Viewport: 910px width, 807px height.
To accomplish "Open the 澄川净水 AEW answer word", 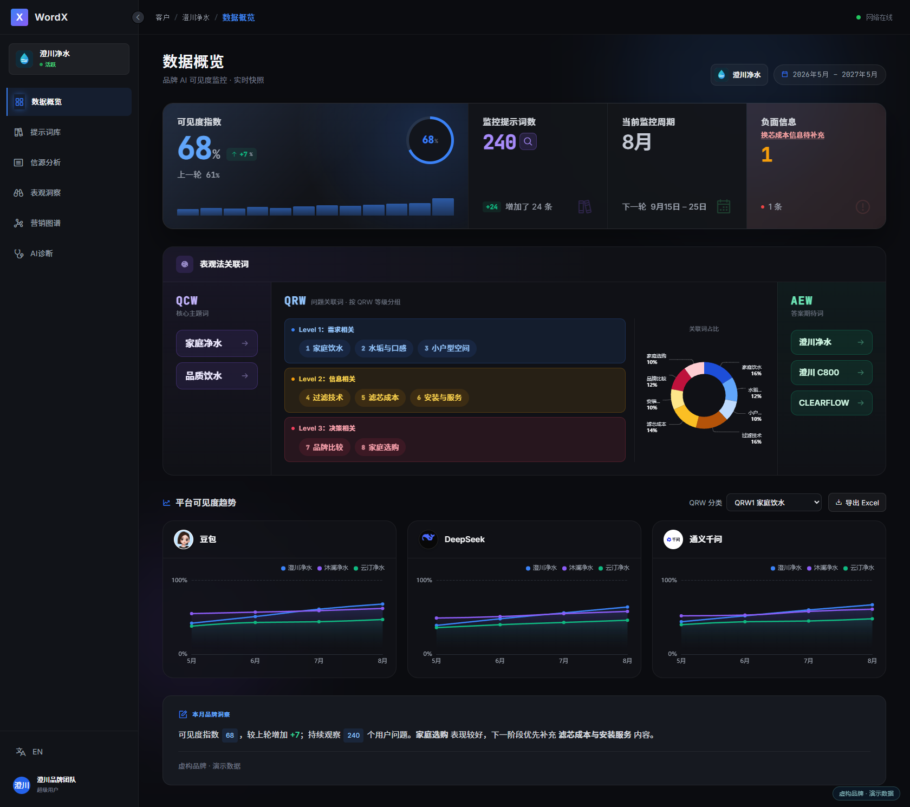I will click(x=831, y=342).
